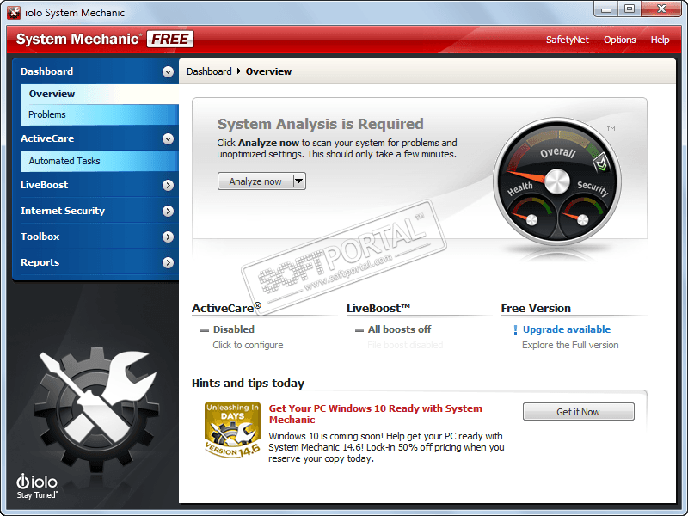Click the 'Explore the Full version' text
The height and width of the screenshot is (516, 688).
coord(570,345)
